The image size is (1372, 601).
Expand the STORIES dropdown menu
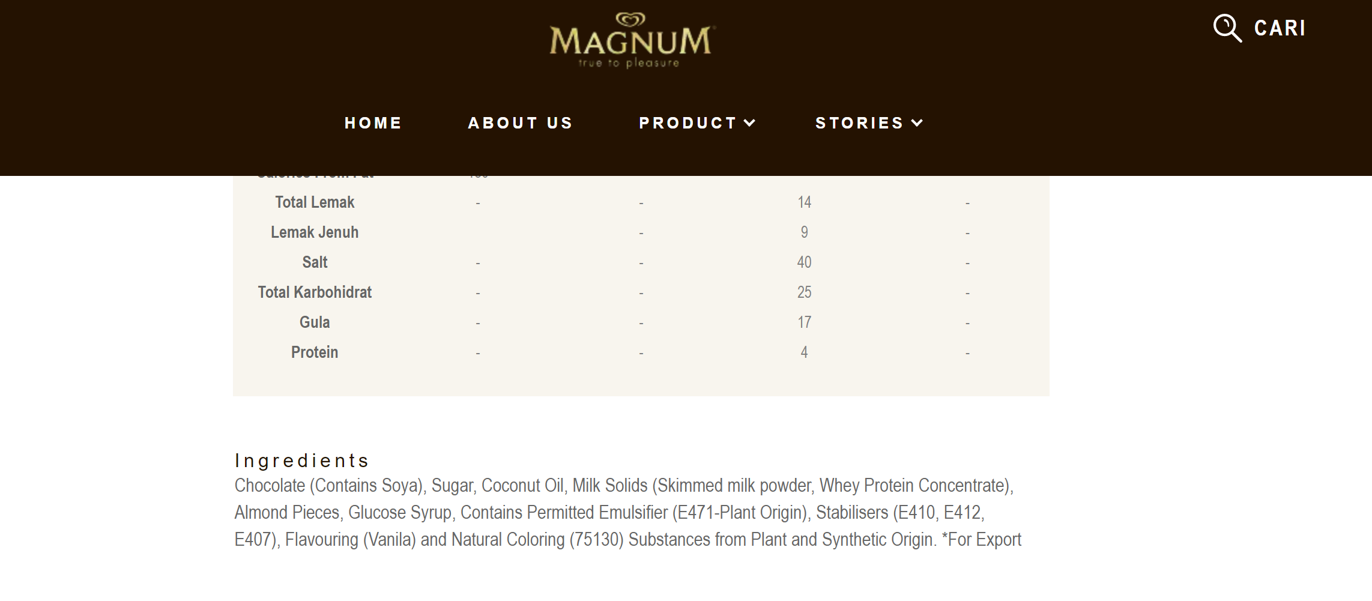869,123
